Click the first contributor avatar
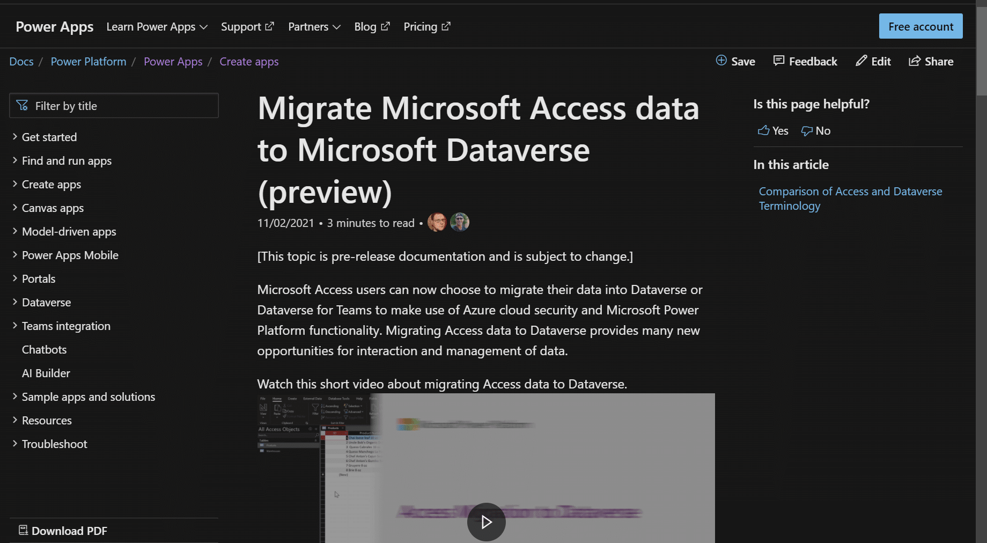Screen dimensions: 987x543 (x=437, y=222)
